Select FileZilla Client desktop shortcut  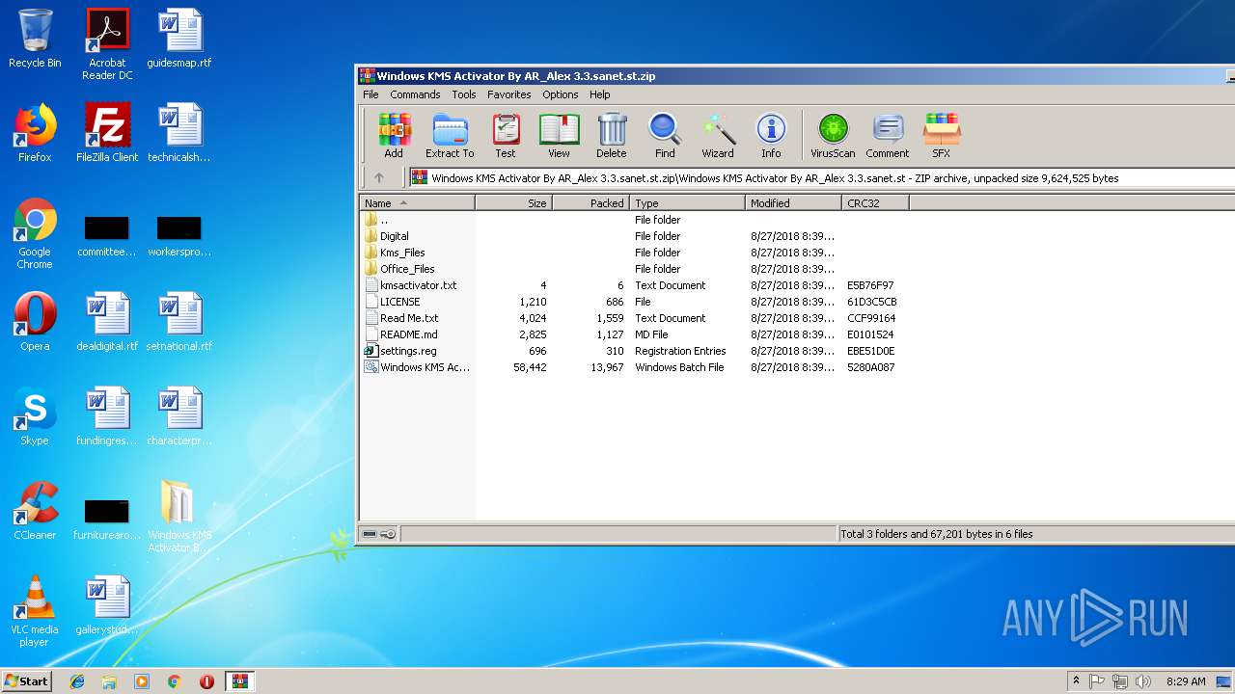click(x=107, y=133)
